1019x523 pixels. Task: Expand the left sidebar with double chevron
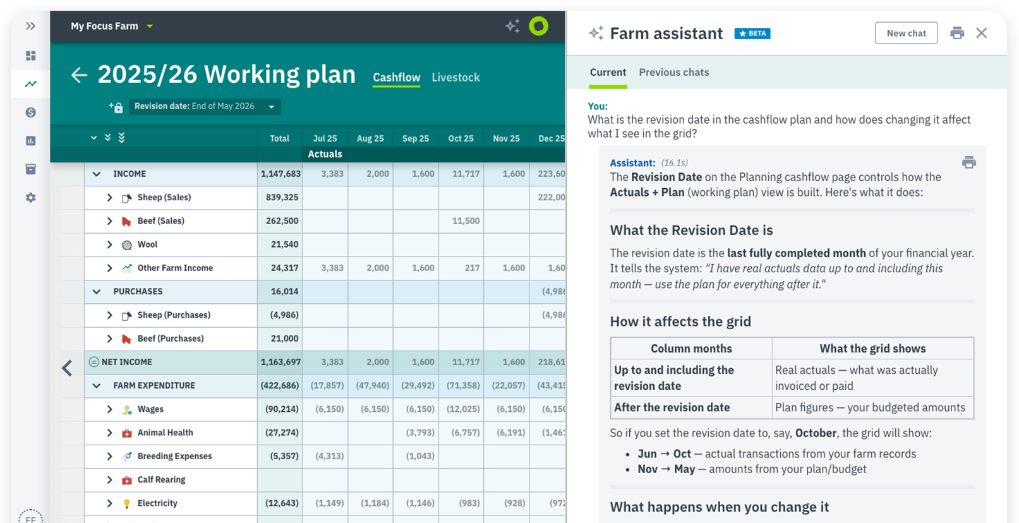(30, 26)
